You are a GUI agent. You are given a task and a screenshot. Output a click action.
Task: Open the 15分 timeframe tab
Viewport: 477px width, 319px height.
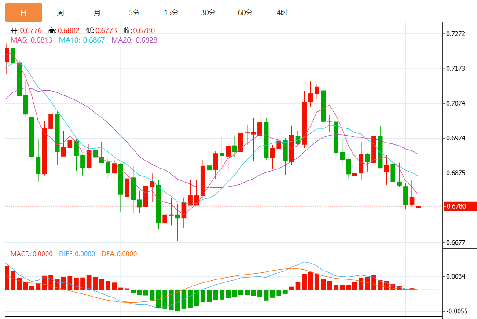pyautogui.click(x=171, y=12)
